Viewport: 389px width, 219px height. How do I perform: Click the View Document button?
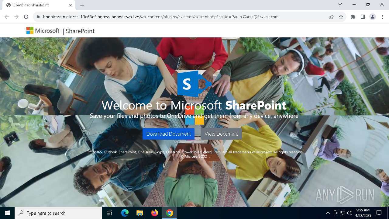[221, 134]
